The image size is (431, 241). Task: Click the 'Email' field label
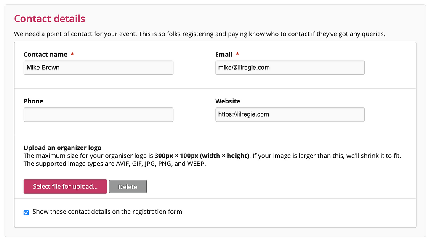coord(223,54)
